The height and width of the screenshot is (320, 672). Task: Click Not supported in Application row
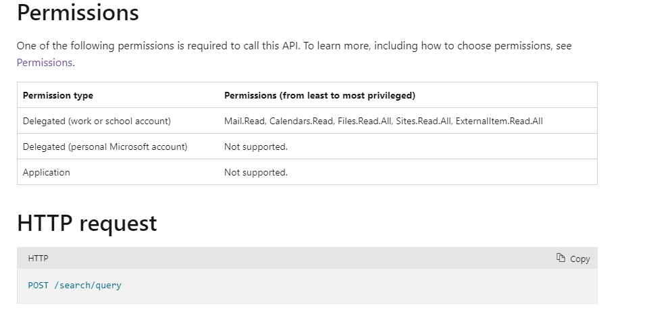point(256,173)
